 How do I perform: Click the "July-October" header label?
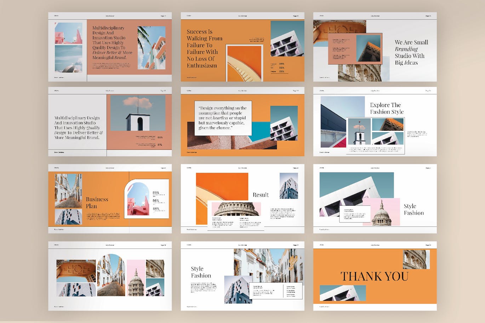pos(109,15)
